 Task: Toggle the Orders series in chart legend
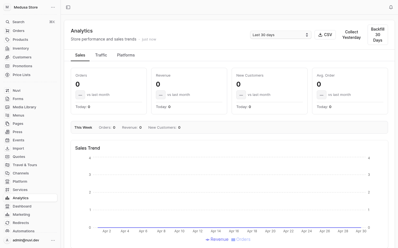tap(241, 239)
